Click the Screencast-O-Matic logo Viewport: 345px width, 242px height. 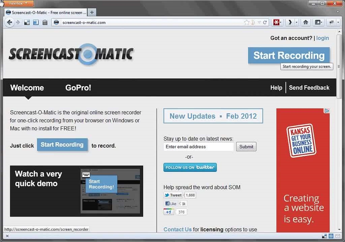pyautogui.click(x=71, y=54)
